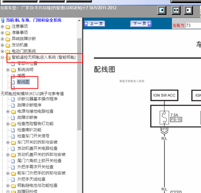Click the 系统说明 folder icon
Viewport: 201px width, 193px height.
[x=13, y=70]
